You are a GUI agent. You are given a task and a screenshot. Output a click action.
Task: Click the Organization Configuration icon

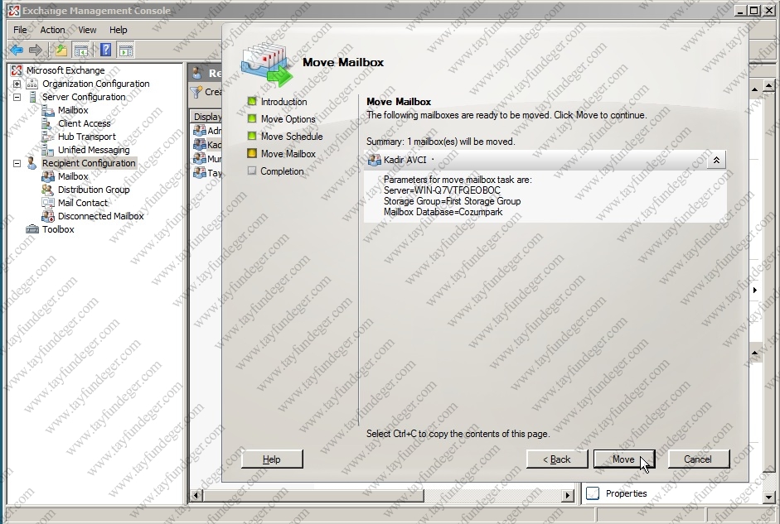coord(31,84)
